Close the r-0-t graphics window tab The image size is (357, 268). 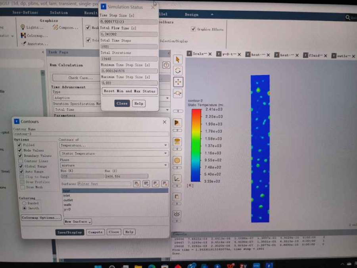tap(239, 54)
